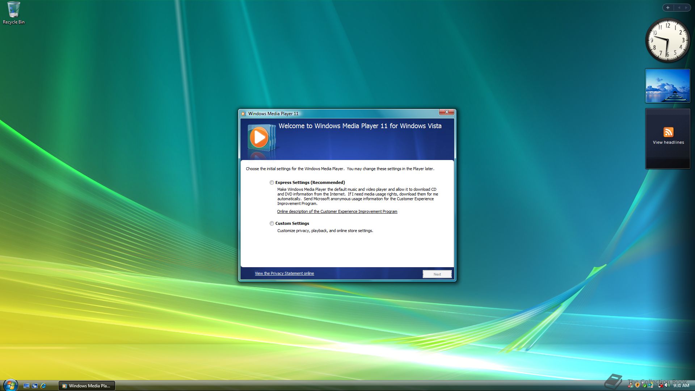695x391 pixels.
Task: Click the 9:31 AM taskbar clock
Action: tap(681, 386)
